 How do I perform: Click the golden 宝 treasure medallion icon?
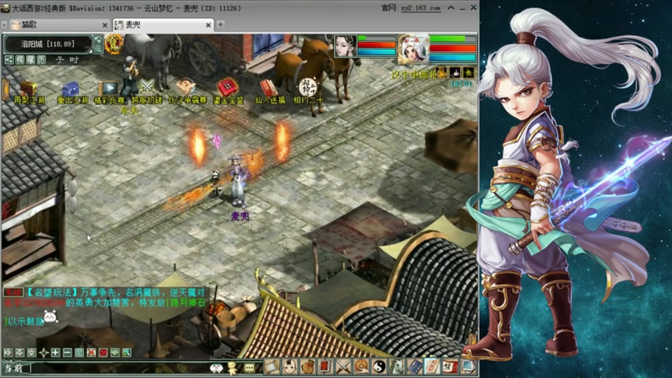click(114, 43)
